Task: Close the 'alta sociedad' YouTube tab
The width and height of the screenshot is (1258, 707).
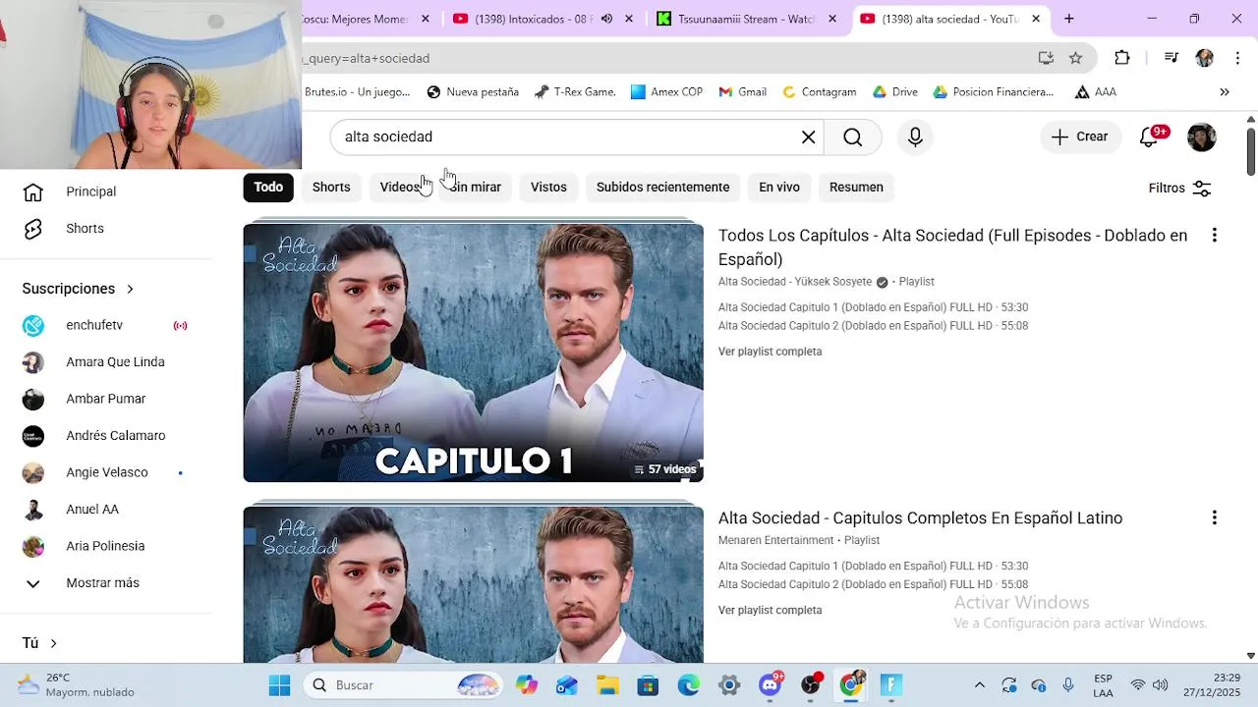Action: click(1035, 19)
